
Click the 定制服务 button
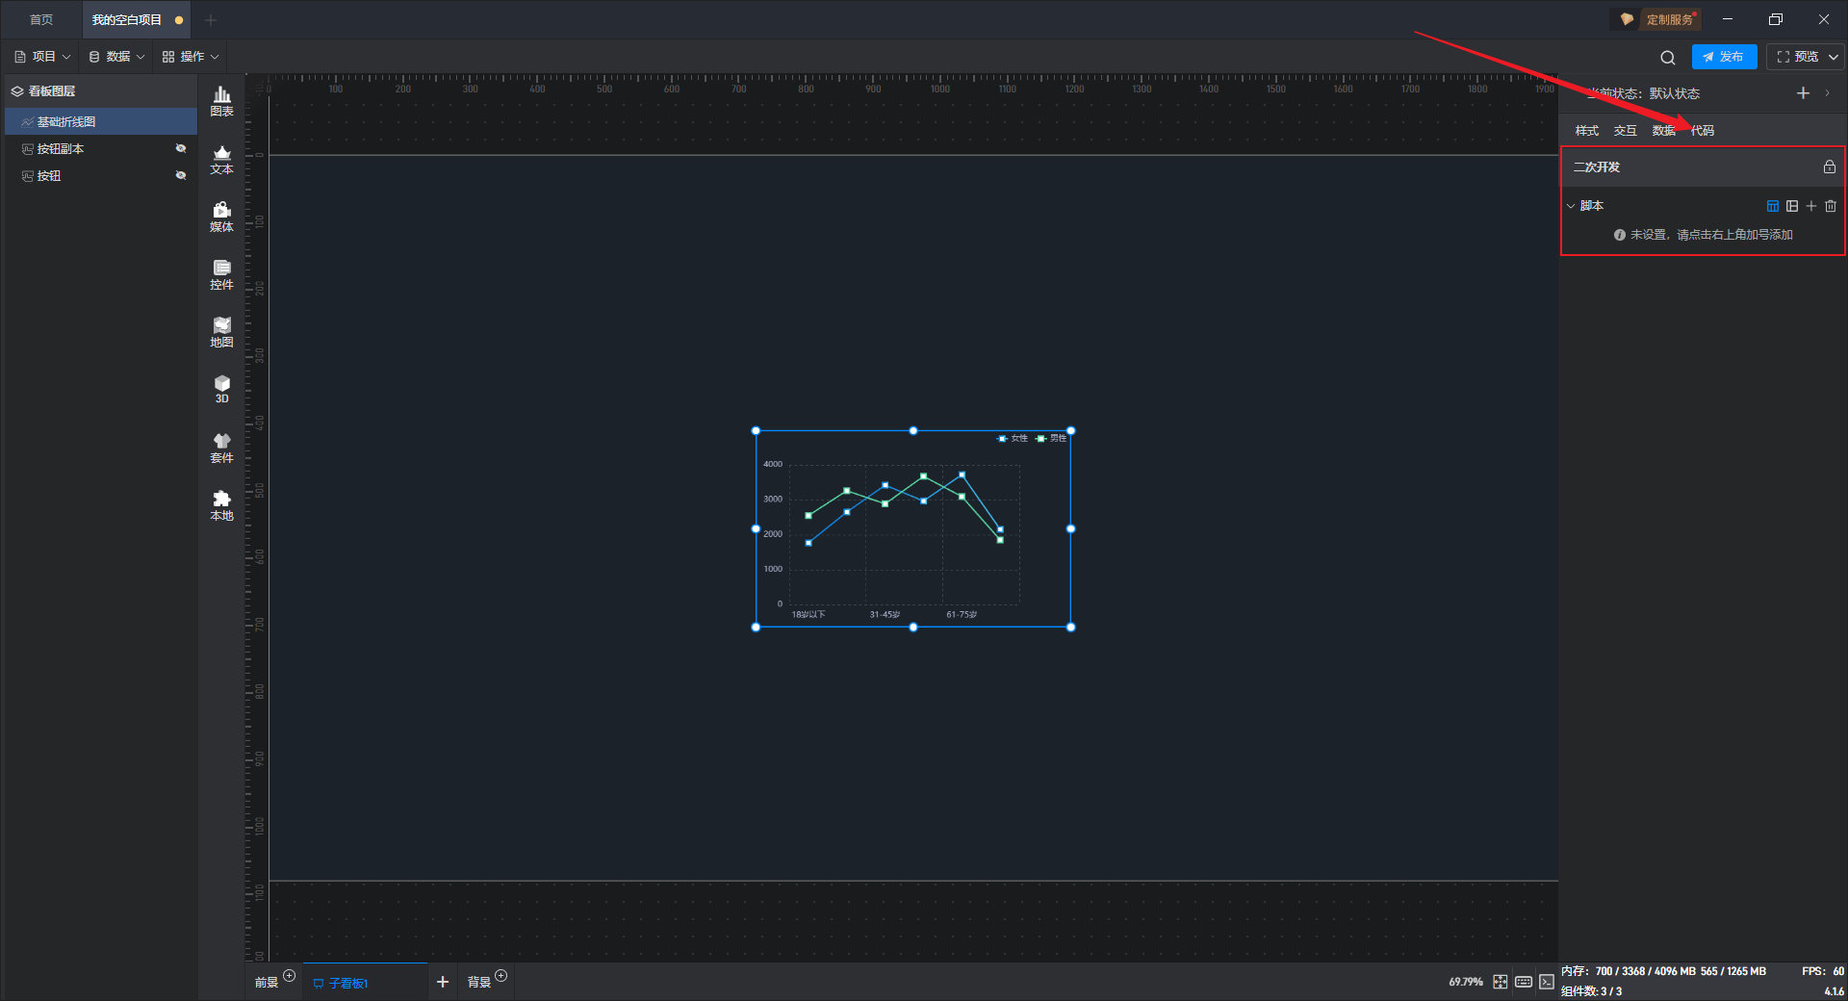[x=1658, y=19]
